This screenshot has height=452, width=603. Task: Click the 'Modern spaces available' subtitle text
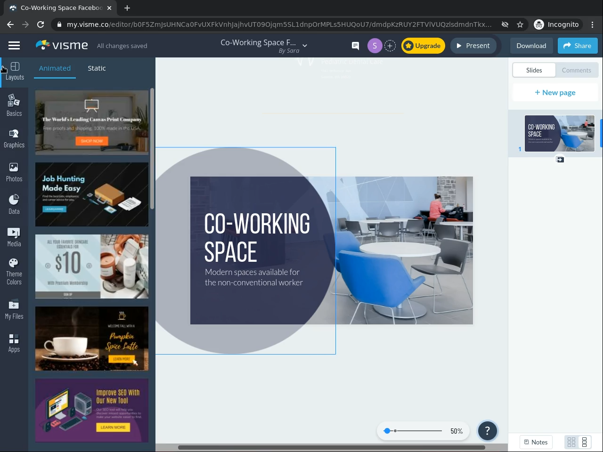(x=254, y=277)
